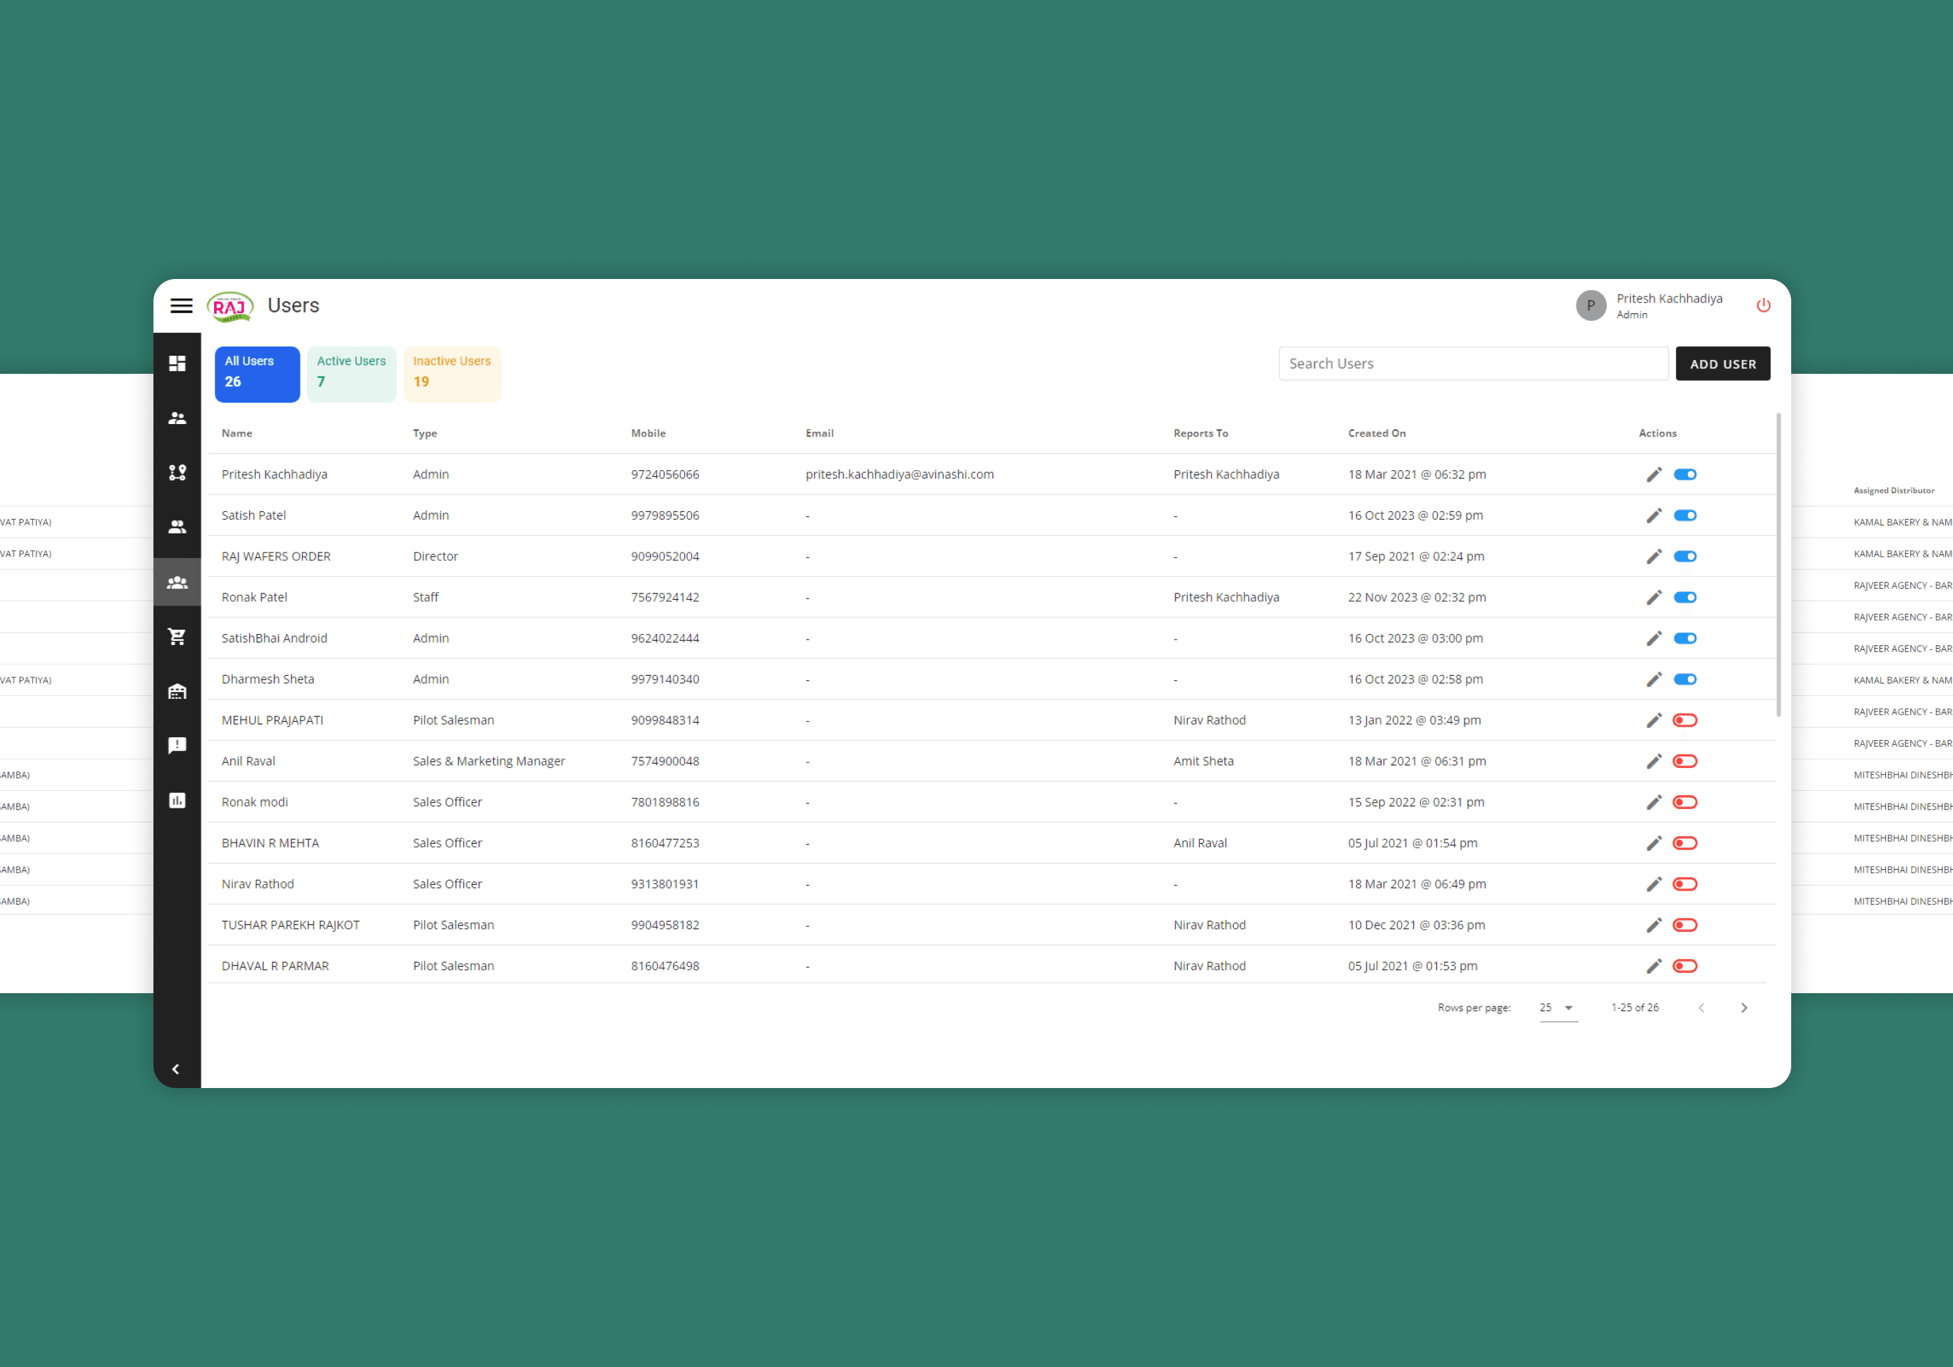Edit the Pritesh Kachhadiya row with pencil
1953x1367 pixels.
coord(1653,475)
